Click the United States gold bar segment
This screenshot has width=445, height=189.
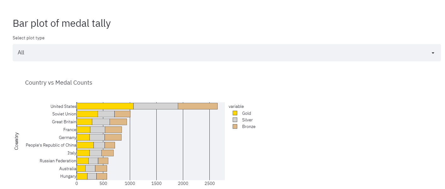coord(104,106)
